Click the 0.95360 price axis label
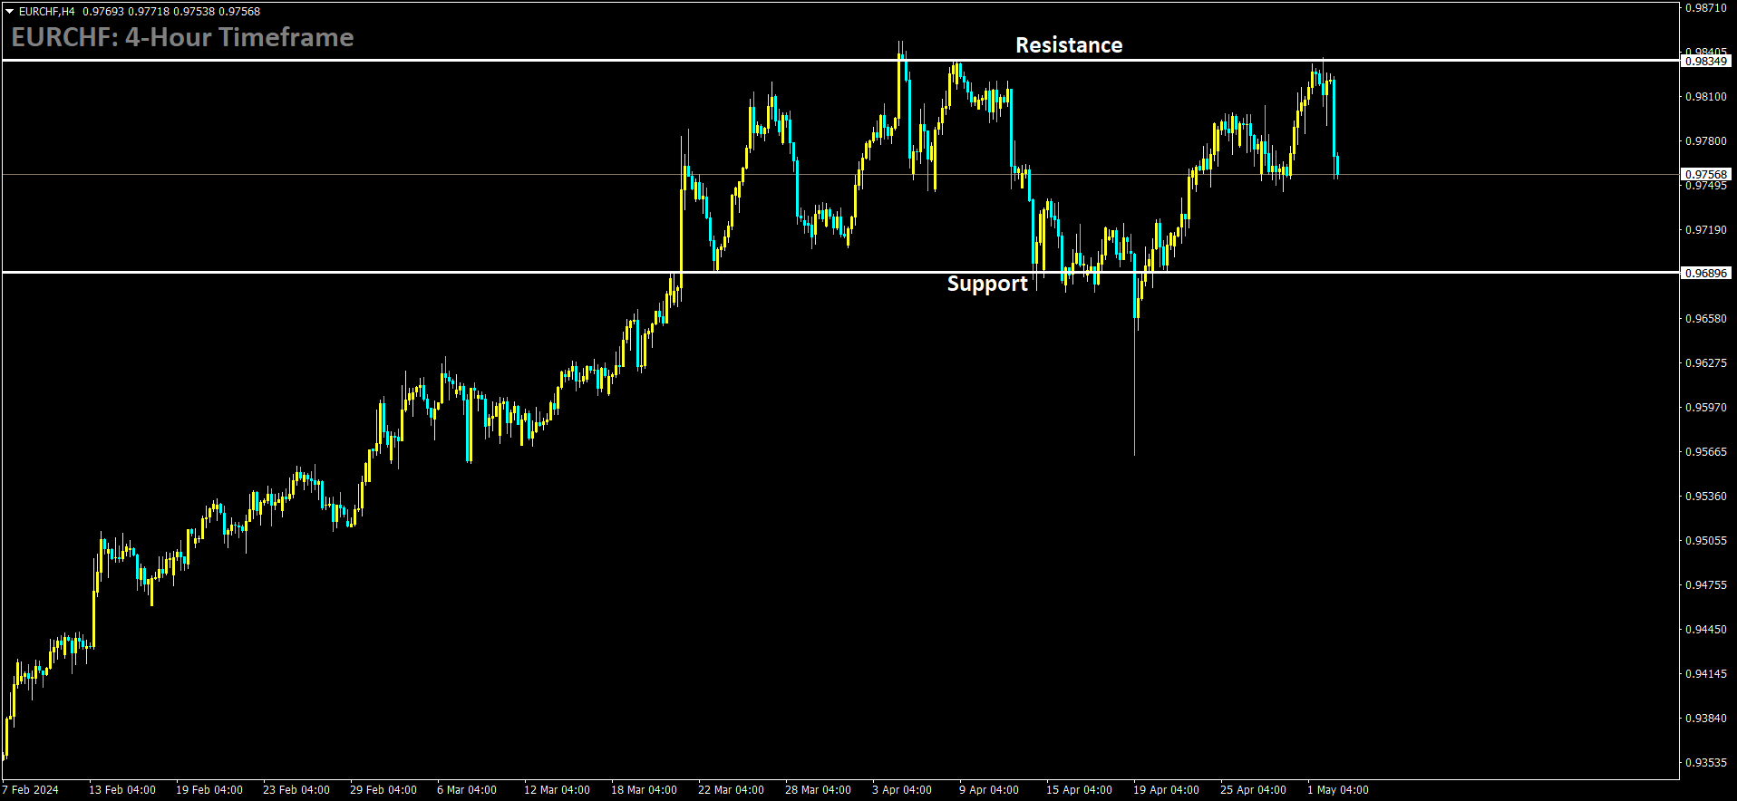Image resolution: width=1737 pixels, height=801 pixels. pos(1706,497)
